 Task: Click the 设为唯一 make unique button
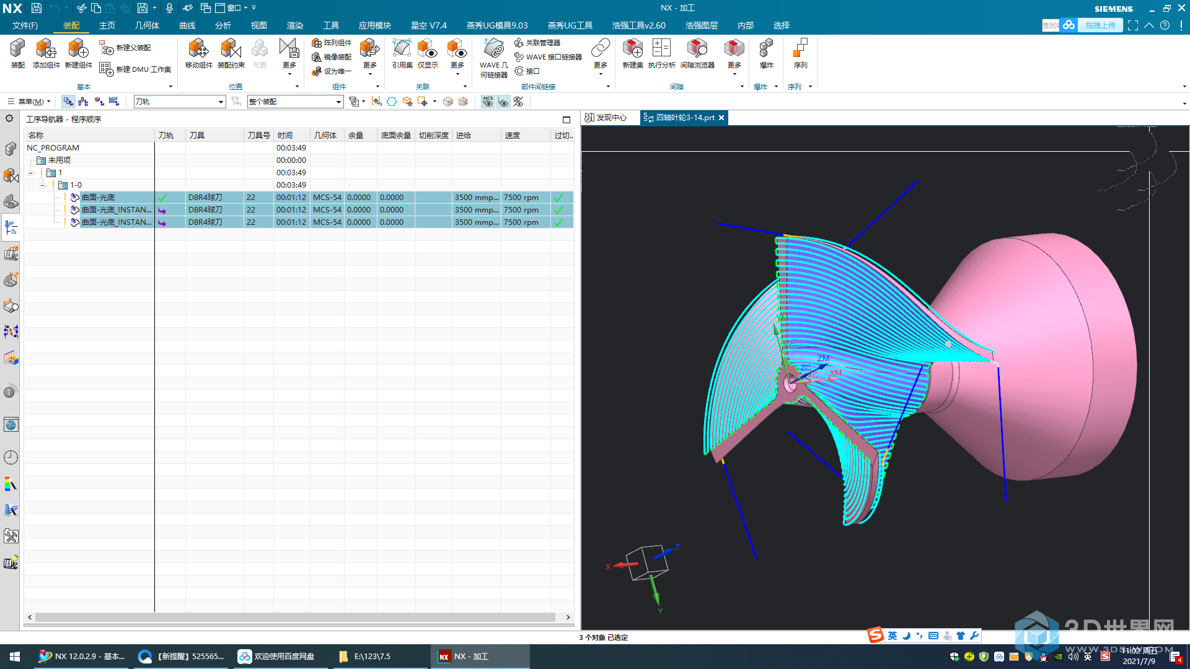coord(332,71)
